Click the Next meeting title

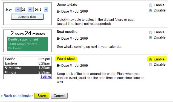pos(67,32)
